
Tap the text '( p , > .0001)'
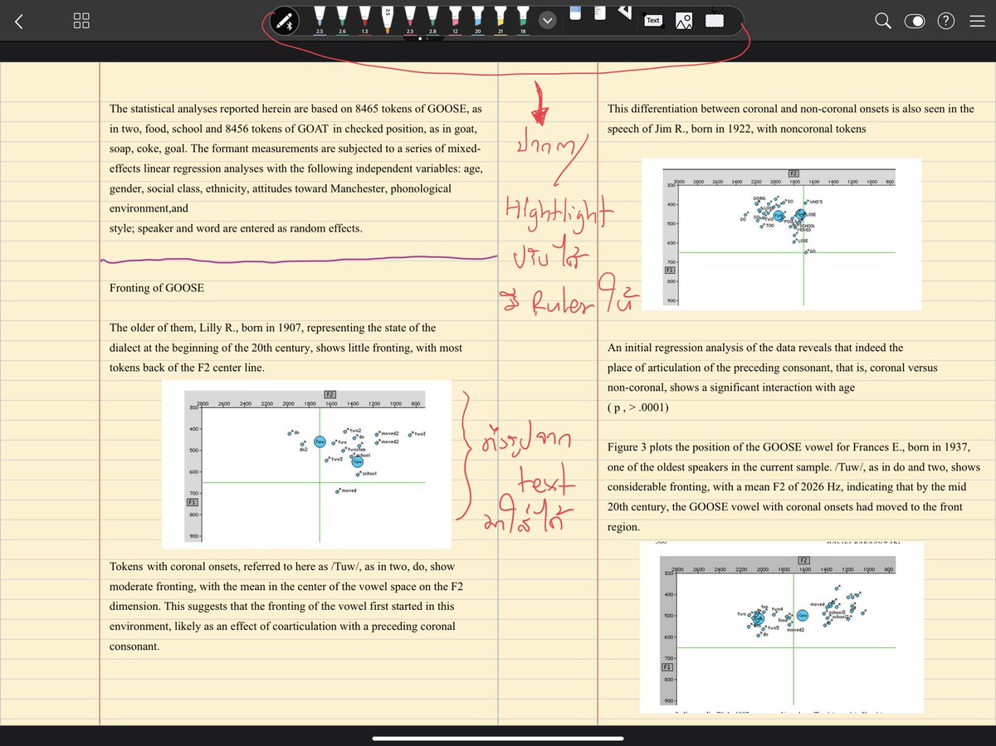637,407
